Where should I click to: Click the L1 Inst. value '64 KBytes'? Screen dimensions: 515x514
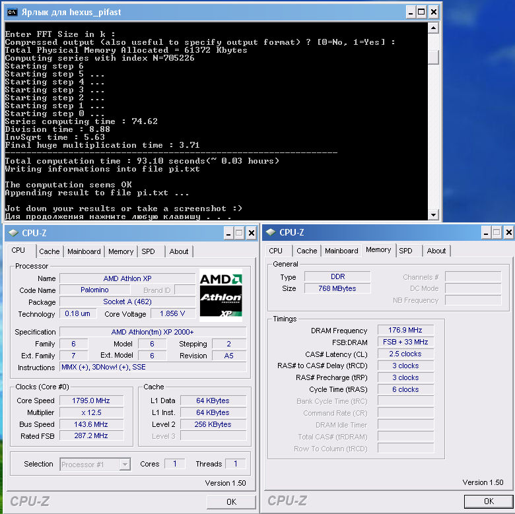tap(213, 412)
